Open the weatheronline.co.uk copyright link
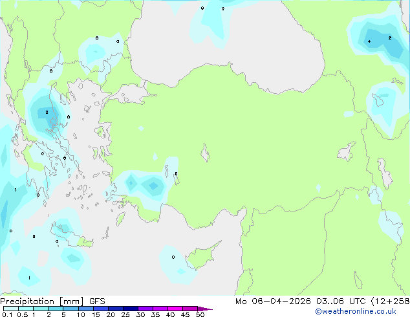 point(355,311)
